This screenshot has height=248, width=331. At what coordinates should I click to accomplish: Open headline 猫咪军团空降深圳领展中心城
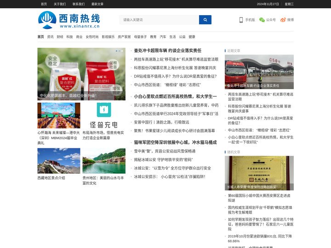tap(176, 142)
